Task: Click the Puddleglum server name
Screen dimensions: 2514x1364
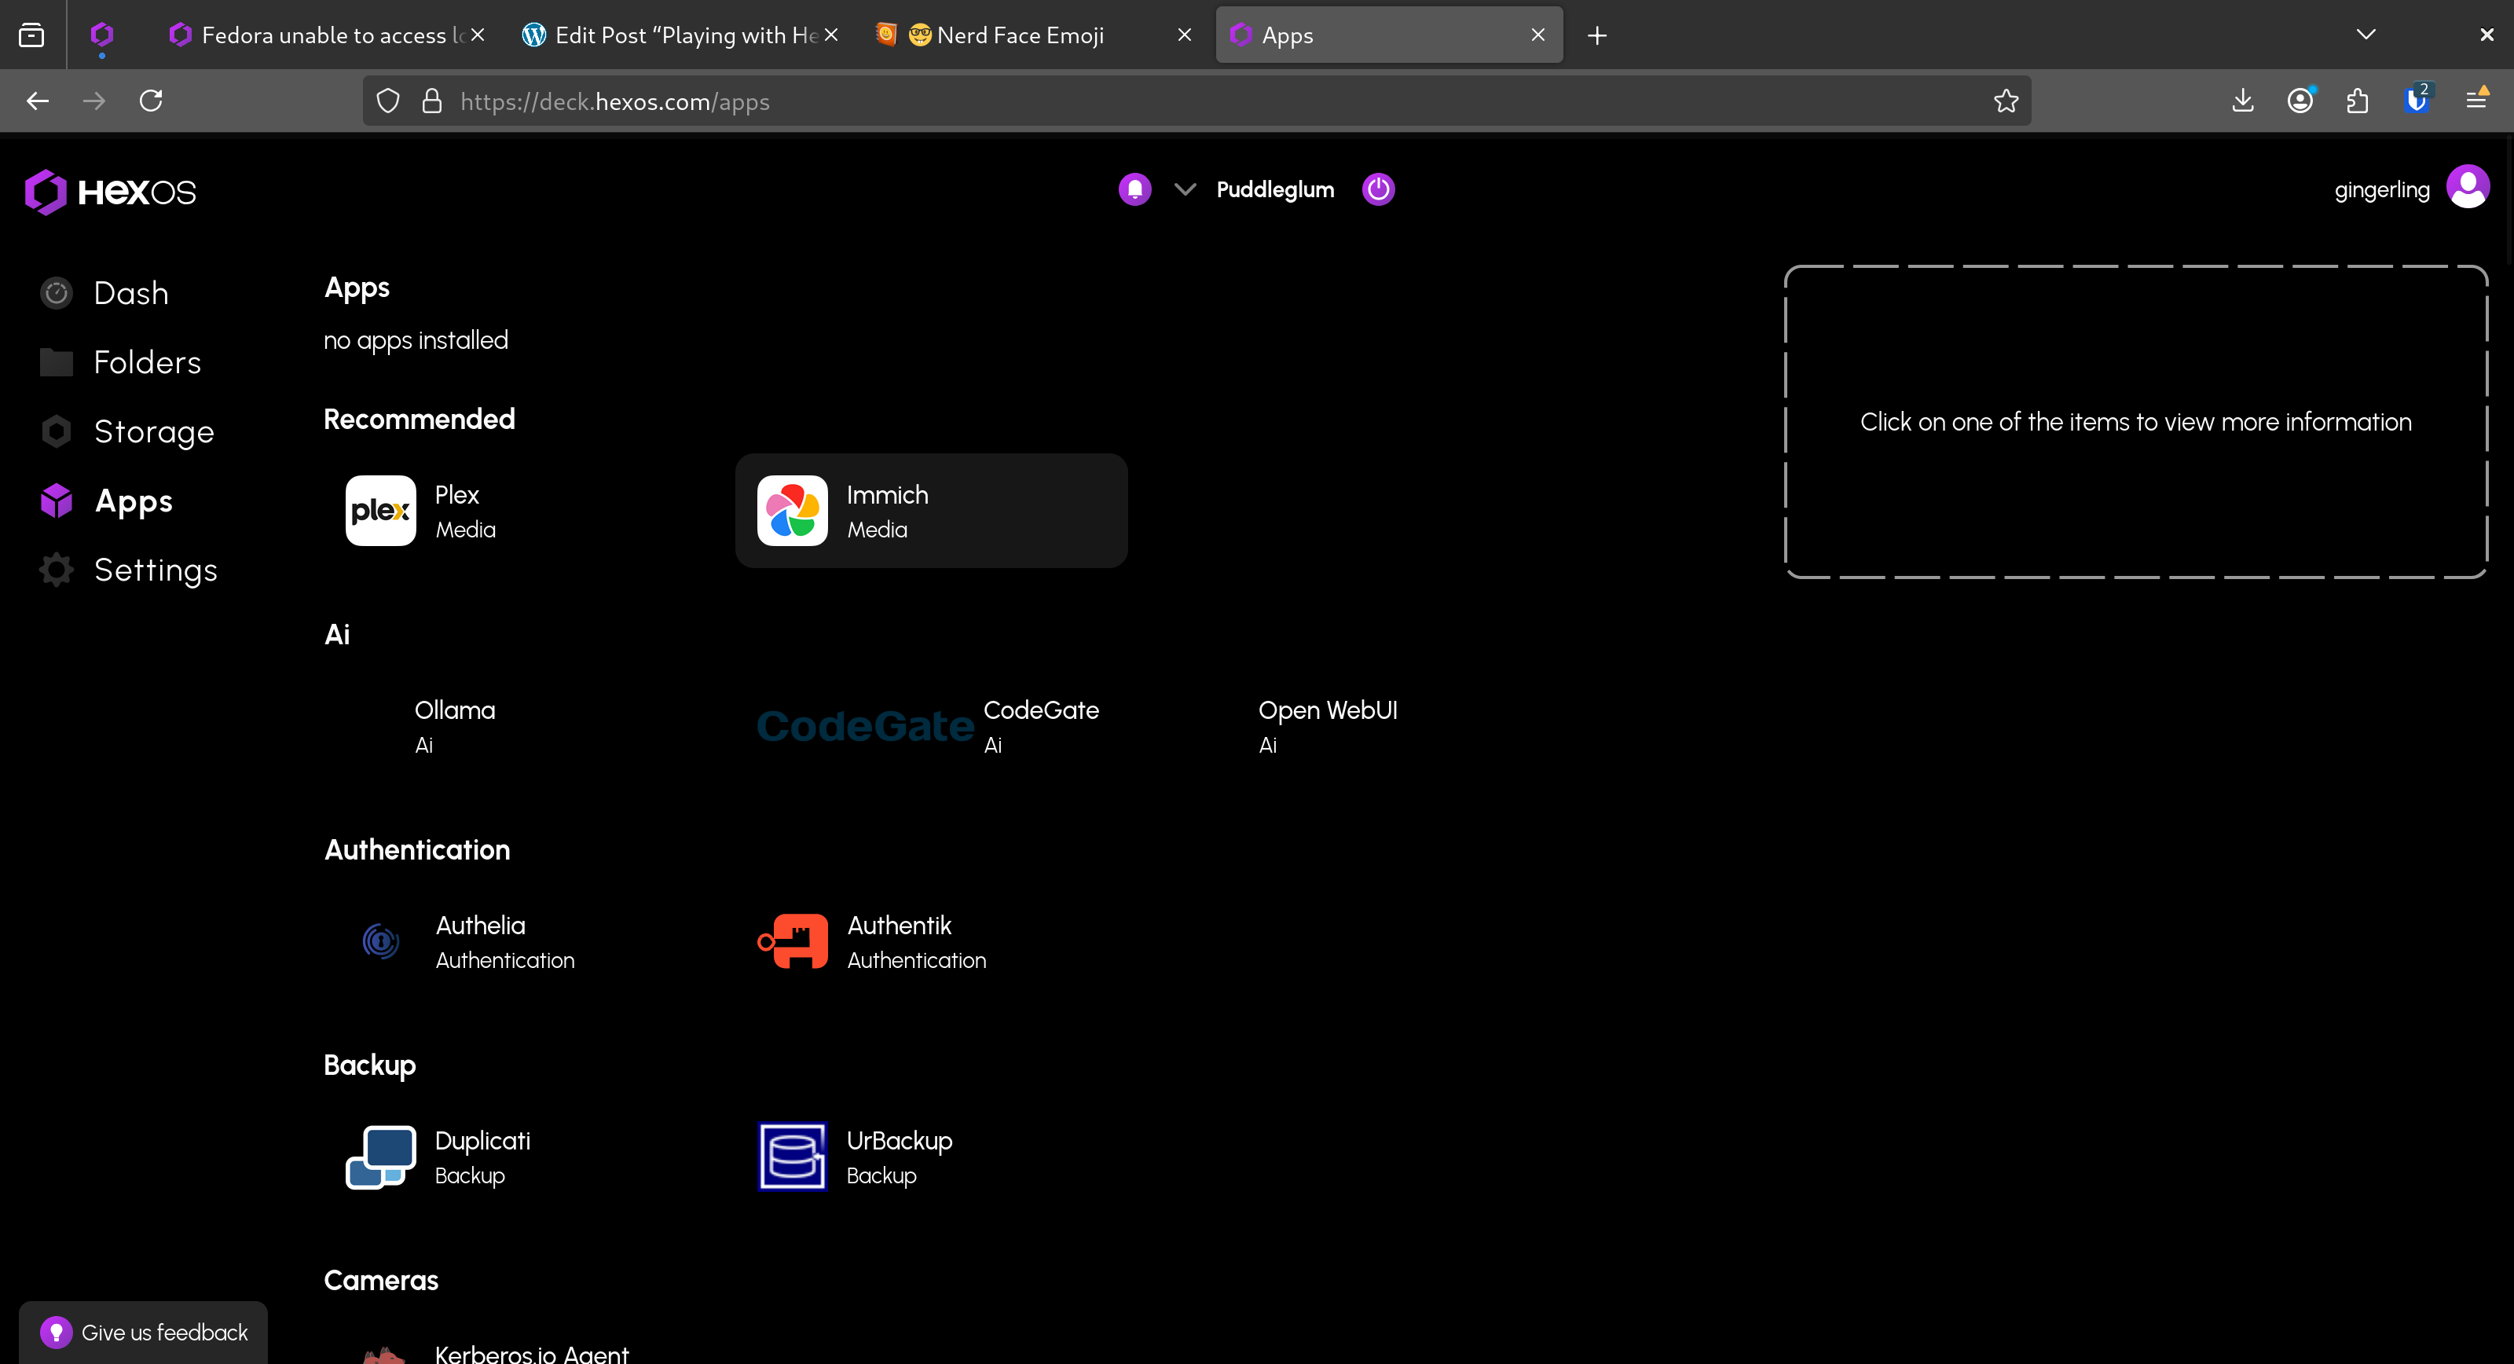Action: [x=1274, y=189]
